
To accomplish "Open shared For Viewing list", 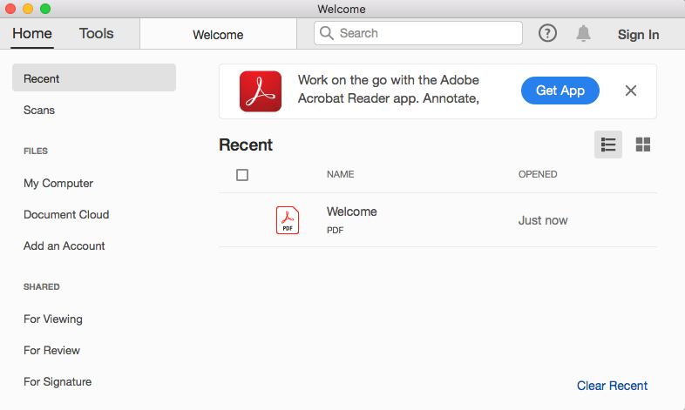I will pos(53,319).
